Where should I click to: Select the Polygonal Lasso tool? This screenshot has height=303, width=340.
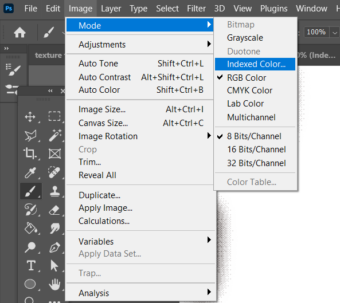30,136
